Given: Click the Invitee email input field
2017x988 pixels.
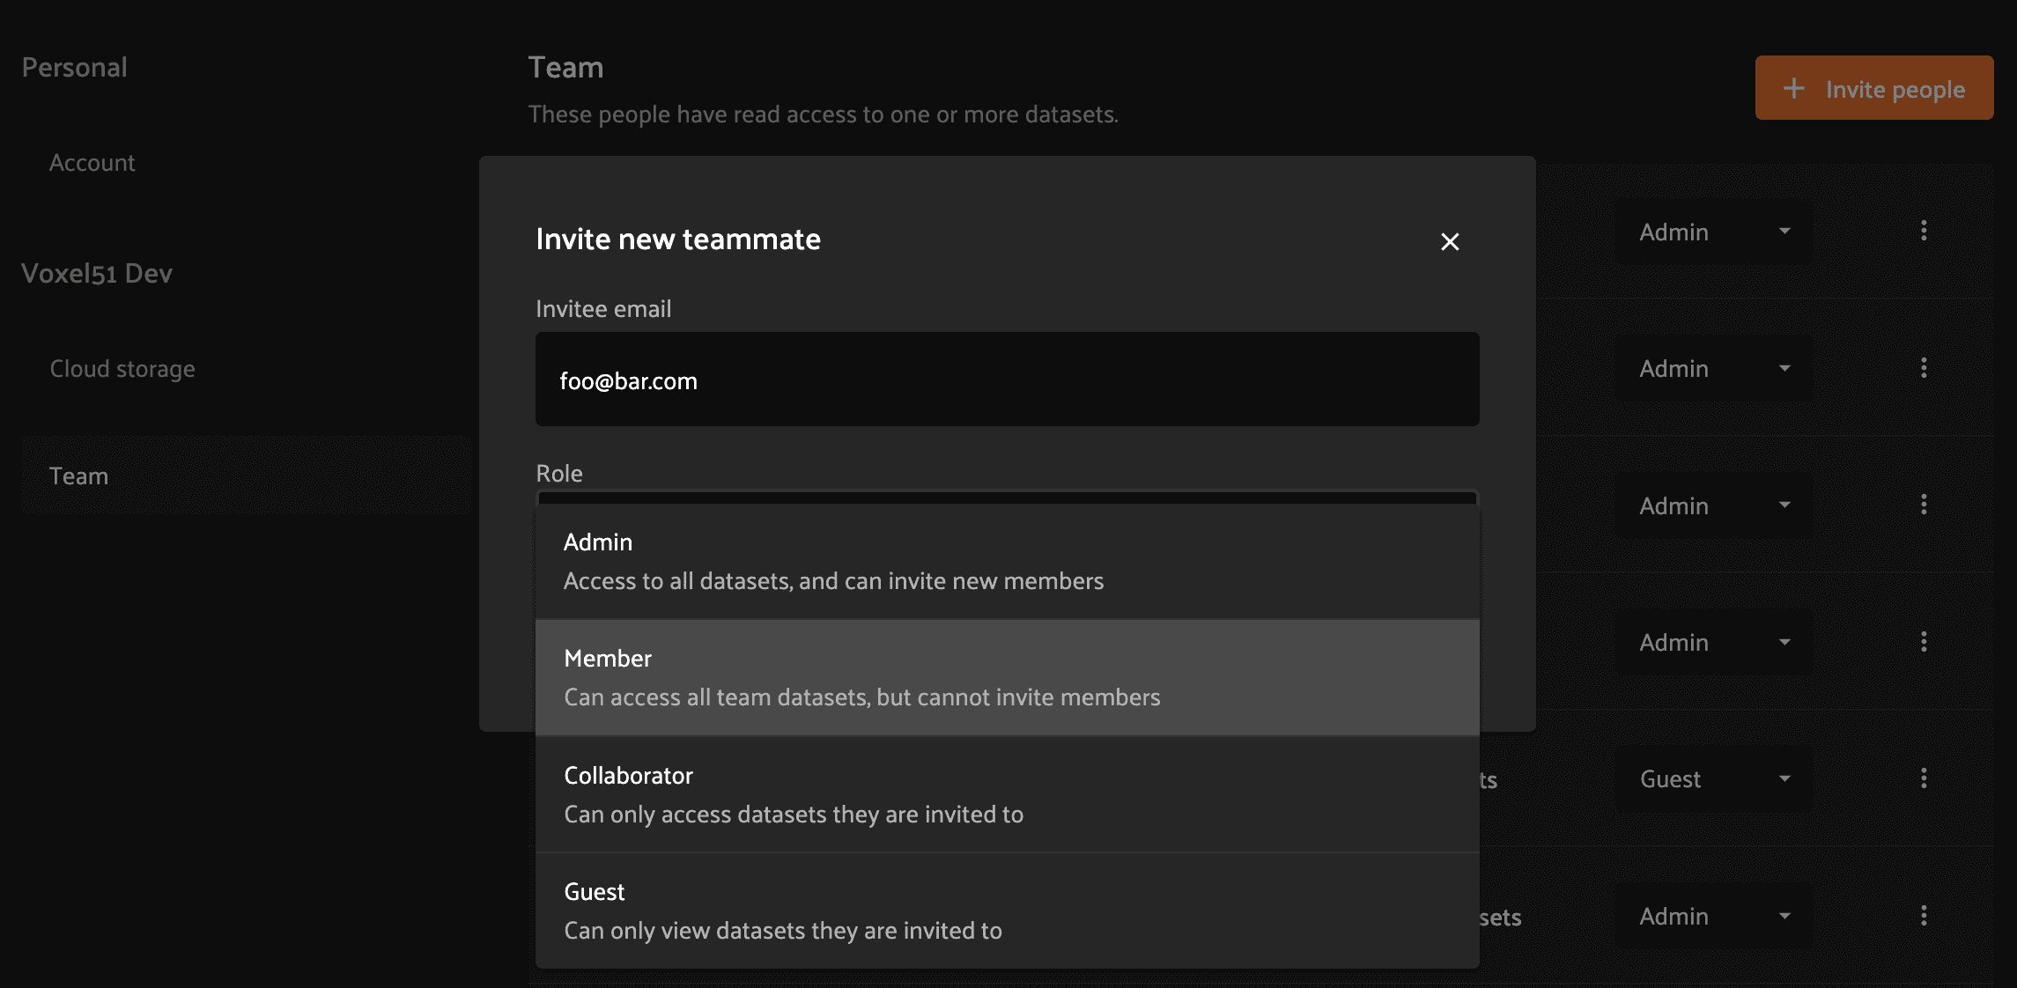Looking at the screenshot, I should pos(1007,380).
